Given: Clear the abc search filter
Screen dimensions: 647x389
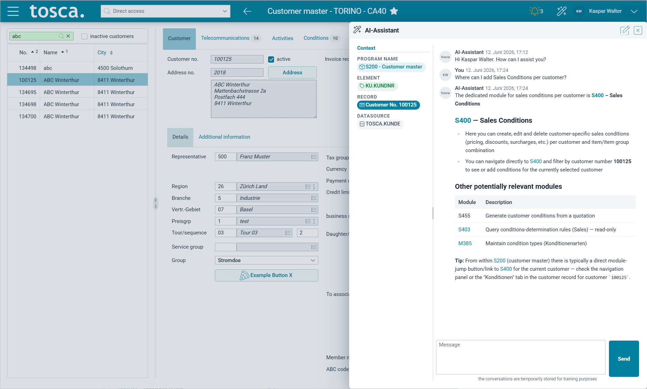Looking at the screenshot, I should (x=68, y=36).
